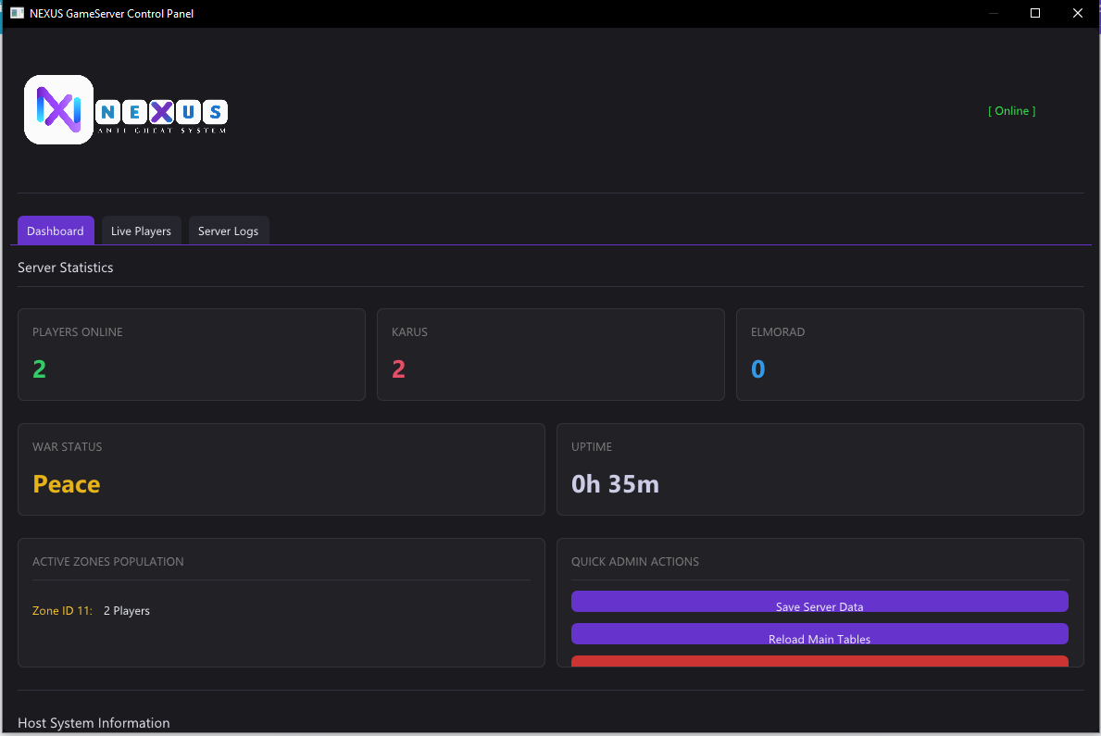The height and width of the screenshot is (736, 1101).
Task: Click the window title bar app icon
Action: 17,13
